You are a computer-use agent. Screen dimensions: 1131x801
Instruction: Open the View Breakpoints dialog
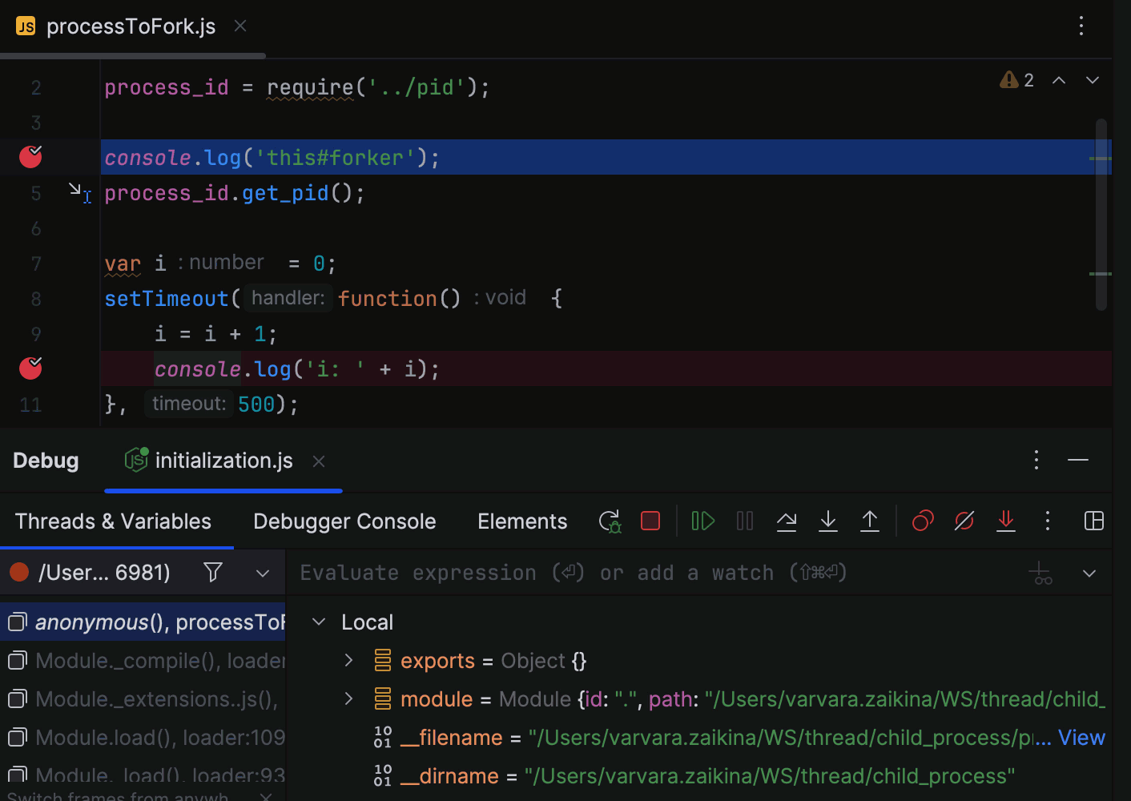coord(922,521)
